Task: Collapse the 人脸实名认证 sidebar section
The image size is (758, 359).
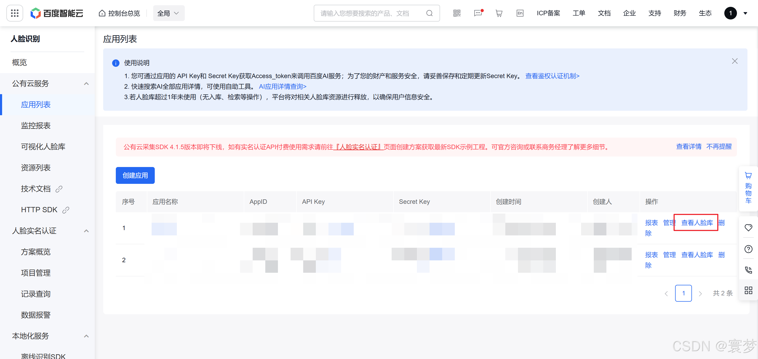Action: 86,231
